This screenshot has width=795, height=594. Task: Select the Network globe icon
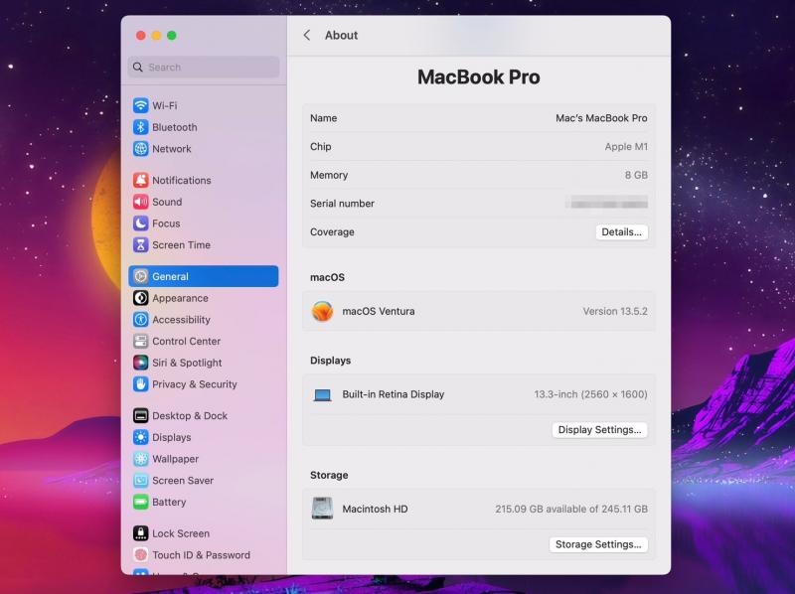point(141,149)
